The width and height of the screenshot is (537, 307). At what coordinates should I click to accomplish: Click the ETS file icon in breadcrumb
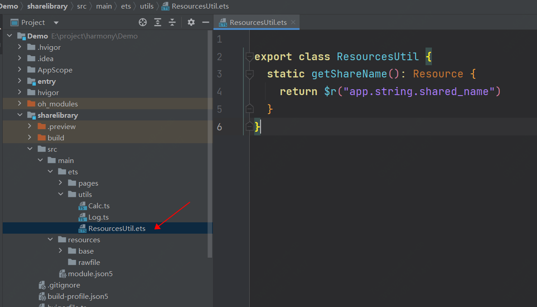coord(165,6)
